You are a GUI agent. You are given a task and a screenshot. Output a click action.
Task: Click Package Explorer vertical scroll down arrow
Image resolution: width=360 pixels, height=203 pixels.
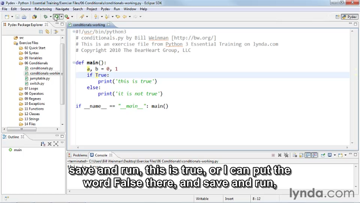tap(62, 124)
